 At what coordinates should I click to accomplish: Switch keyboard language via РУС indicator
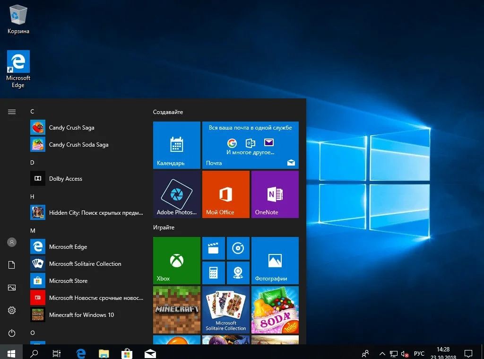tap(419, 353)
